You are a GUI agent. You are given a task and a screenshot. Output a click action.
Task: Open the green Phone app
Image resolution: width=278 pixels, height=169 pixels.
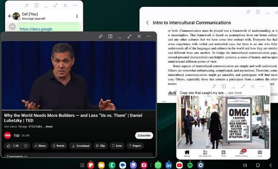point(112,165)
